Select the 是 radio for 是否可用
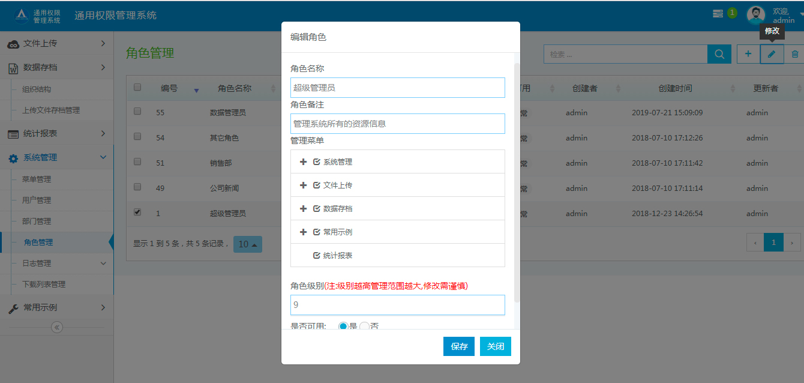The height and width of the screenshot is (383, 804). tap(343, 326)
